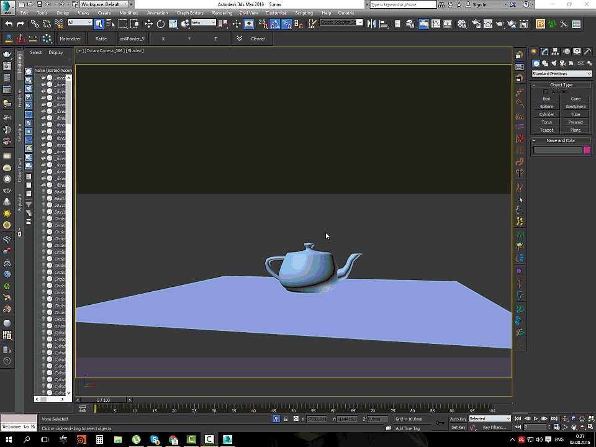The width and height of the screenshot is (596, 447).
Task: Click the Select and Rotate tool
Action: (x=160, y=24)
